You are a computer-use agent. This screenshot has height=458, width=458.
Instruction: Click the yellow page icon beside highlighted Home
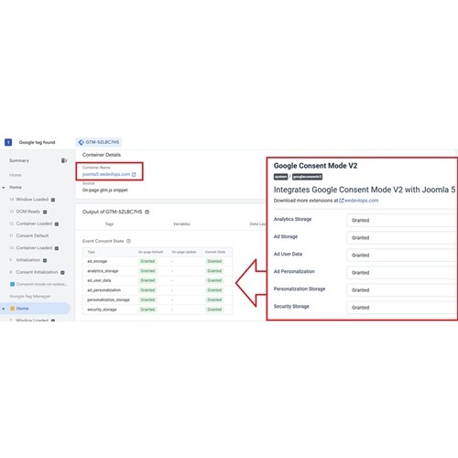tap(13, 309)
